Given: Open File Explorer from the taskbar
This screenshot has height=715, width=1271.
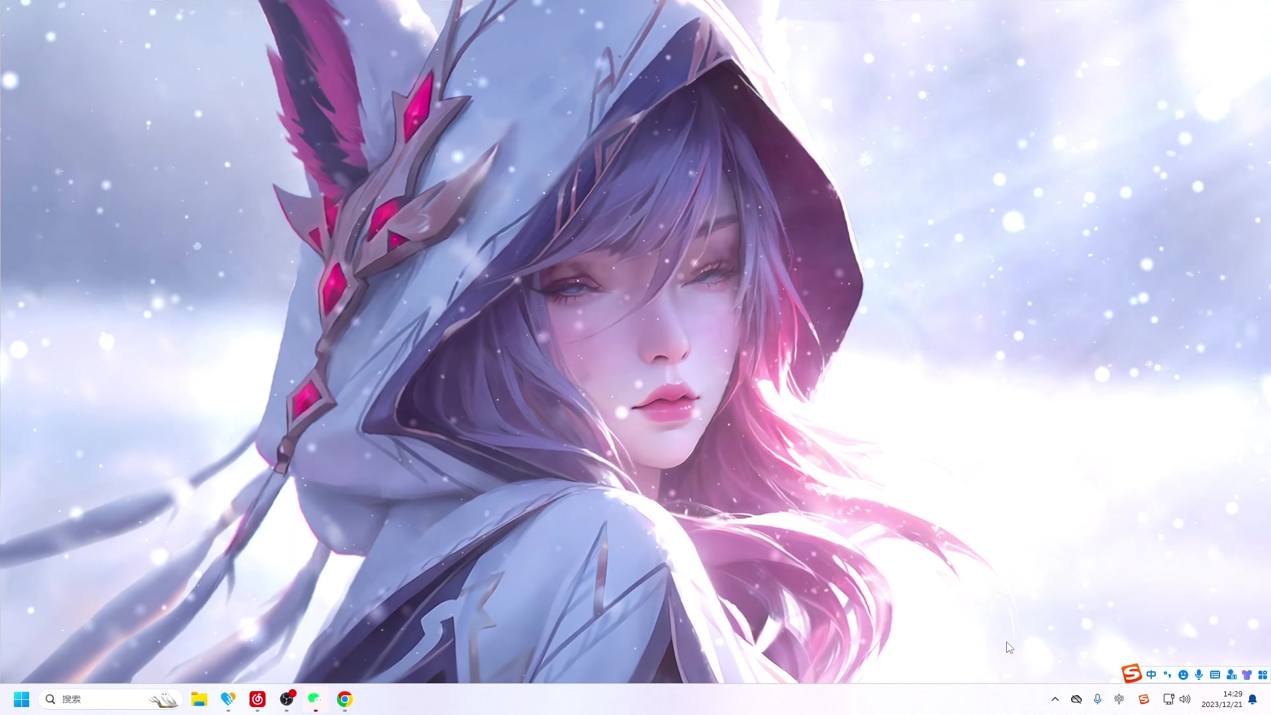Looking at the screenshot, I should (199, 699).
